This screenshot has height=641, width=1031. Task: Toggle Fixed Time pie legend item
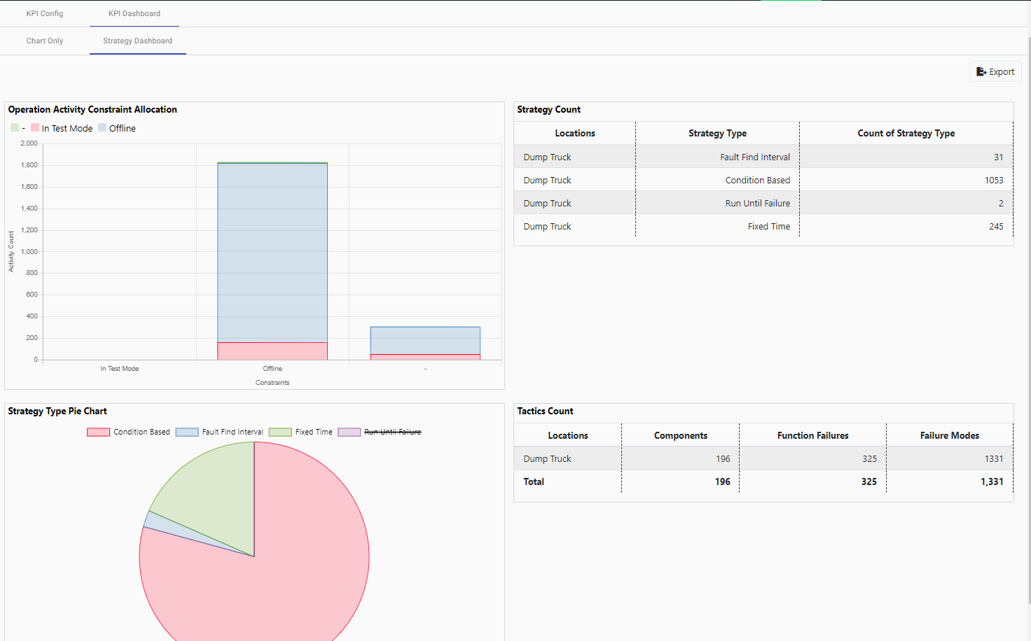click(301, 432)
